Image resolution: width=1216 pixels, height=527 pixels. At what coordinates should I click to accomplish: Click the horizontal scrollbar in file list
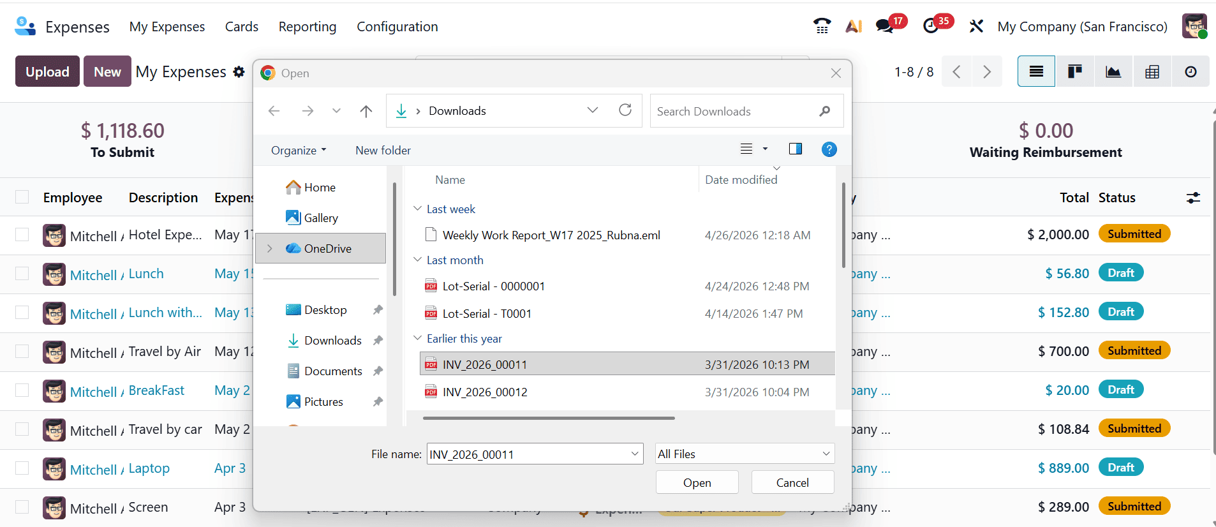pos(549,419)
